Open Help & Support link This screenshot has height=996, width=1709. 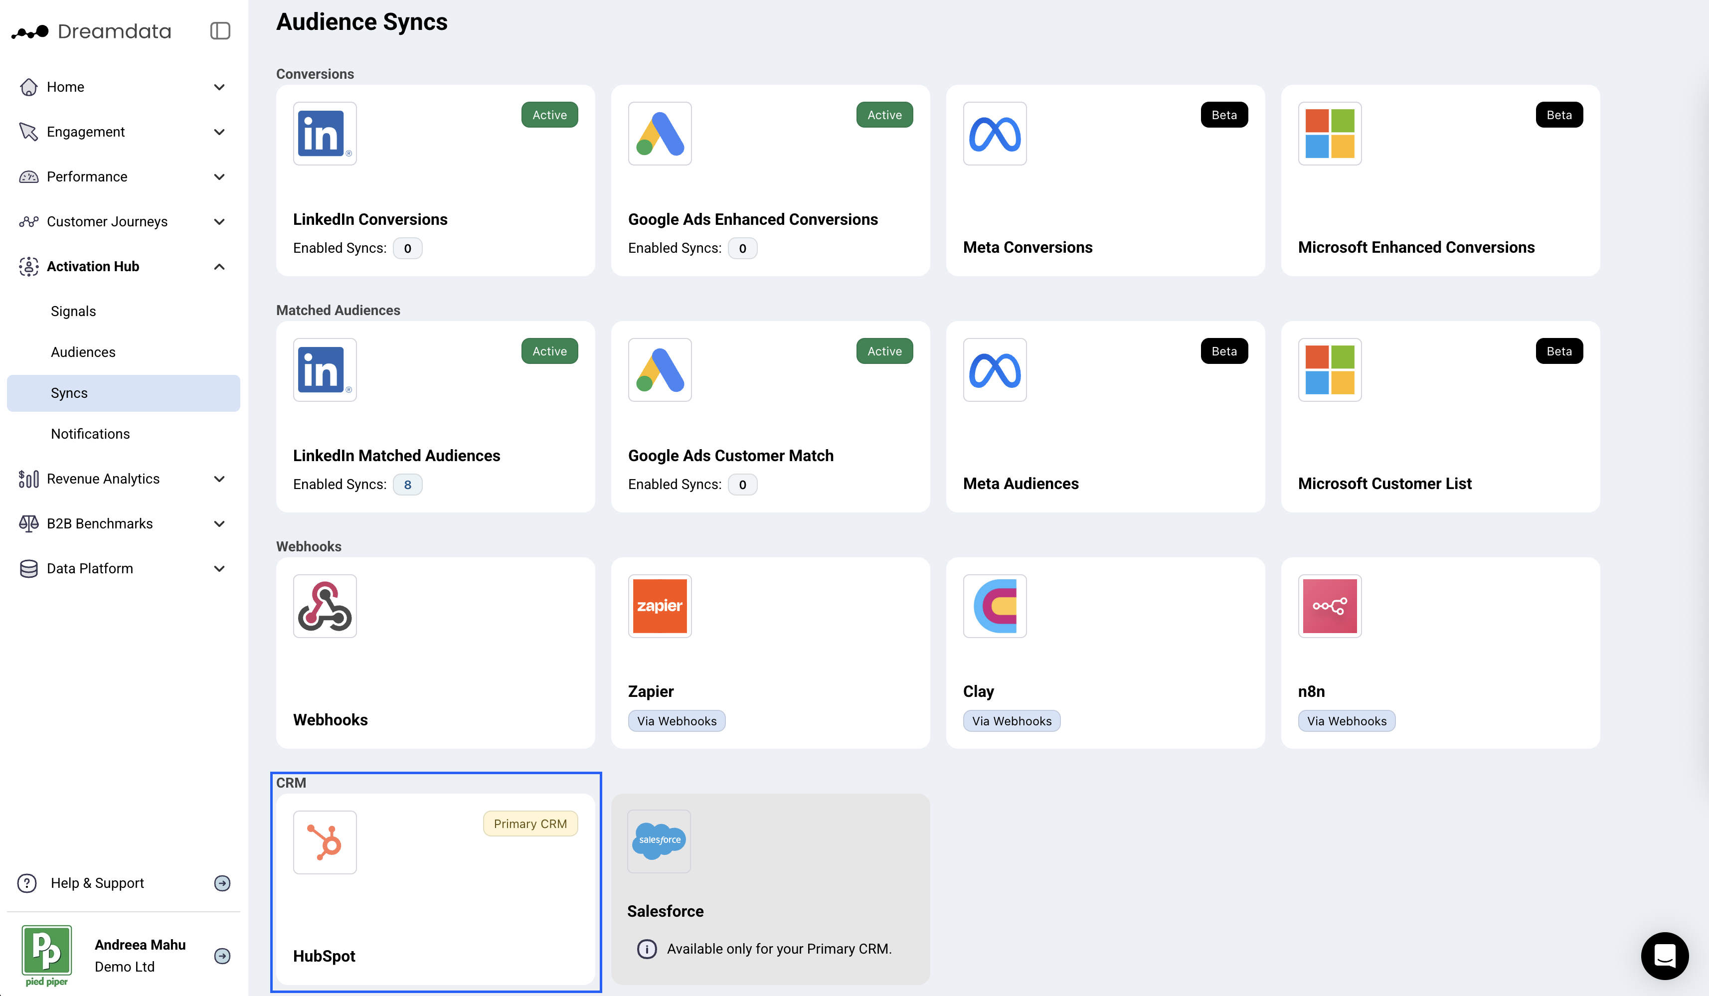(97, 883)
